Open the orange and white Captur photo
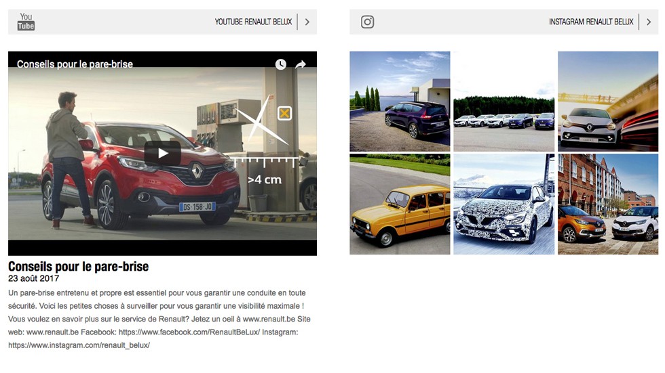 coord(608,204)
